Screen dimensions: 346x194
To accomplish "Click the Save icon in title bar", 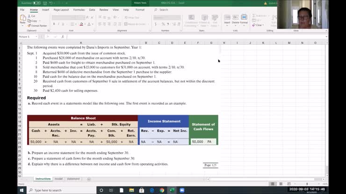I will pyautogui.click(x=46, y=3).
